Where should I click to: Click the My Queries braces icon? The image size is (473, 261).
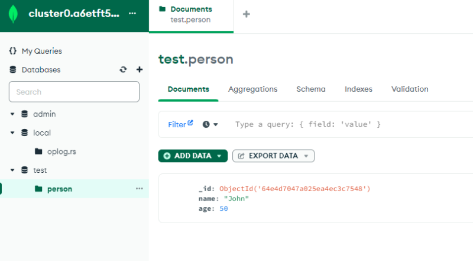click(x=13, y=51)
